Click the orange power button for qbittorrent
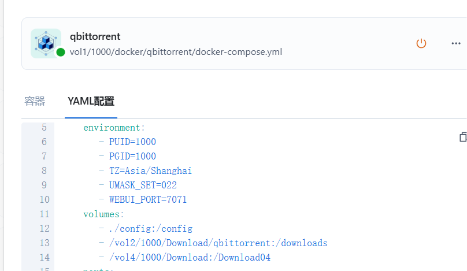The height and width of the screenshot is (271, 467). coord(421,43)
